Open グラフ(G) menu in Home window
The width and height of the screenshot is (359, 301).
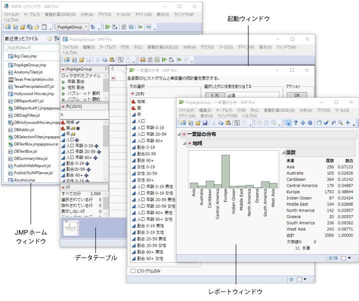(105, 14)
